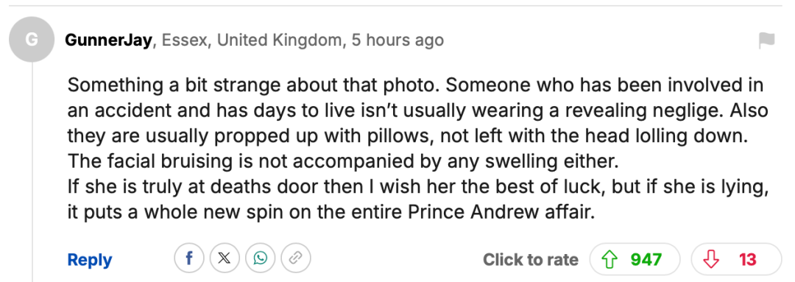The width and height of the screenshot is (795, 282).
Task: Open the GunnerJay username profile
Action: coord(108,40)
